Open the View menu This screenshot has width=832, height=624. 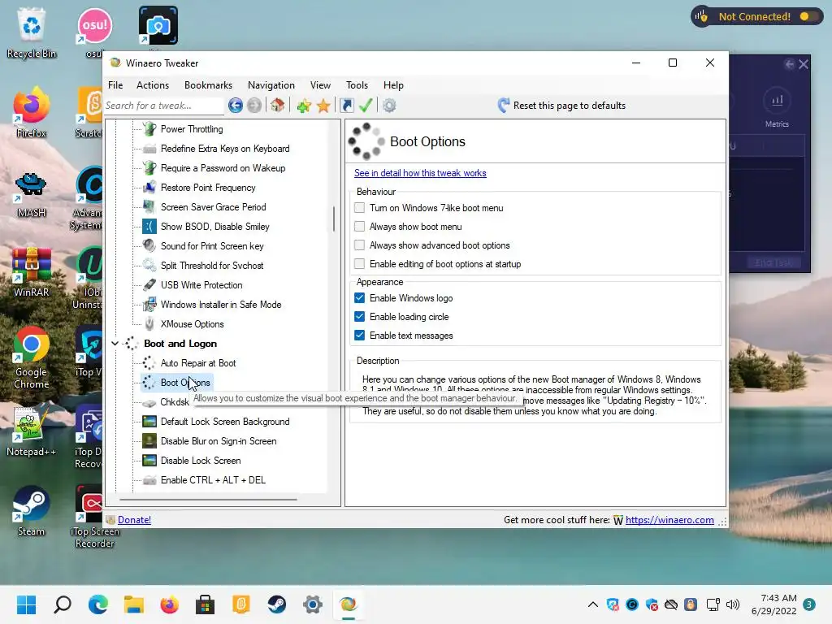320,84
